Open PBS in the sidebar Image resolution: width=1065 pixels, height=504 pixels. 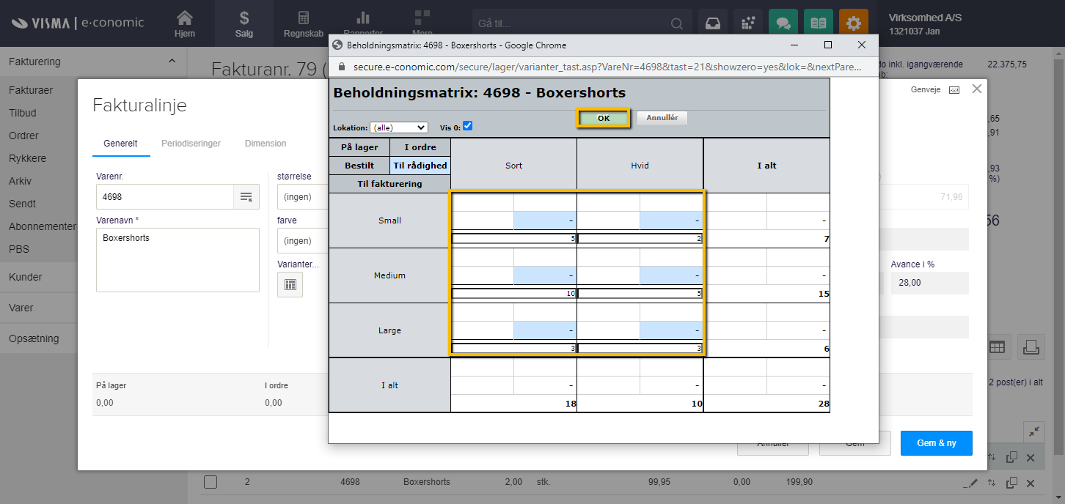(19, 249)
